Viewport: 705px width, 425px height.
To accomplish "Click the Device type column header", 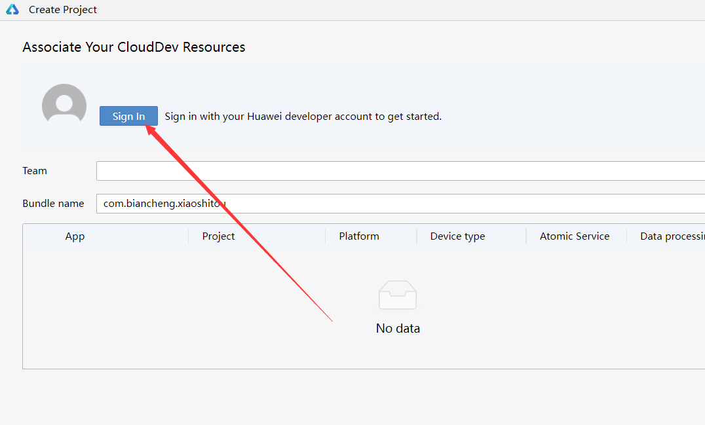I will [457, 236].
